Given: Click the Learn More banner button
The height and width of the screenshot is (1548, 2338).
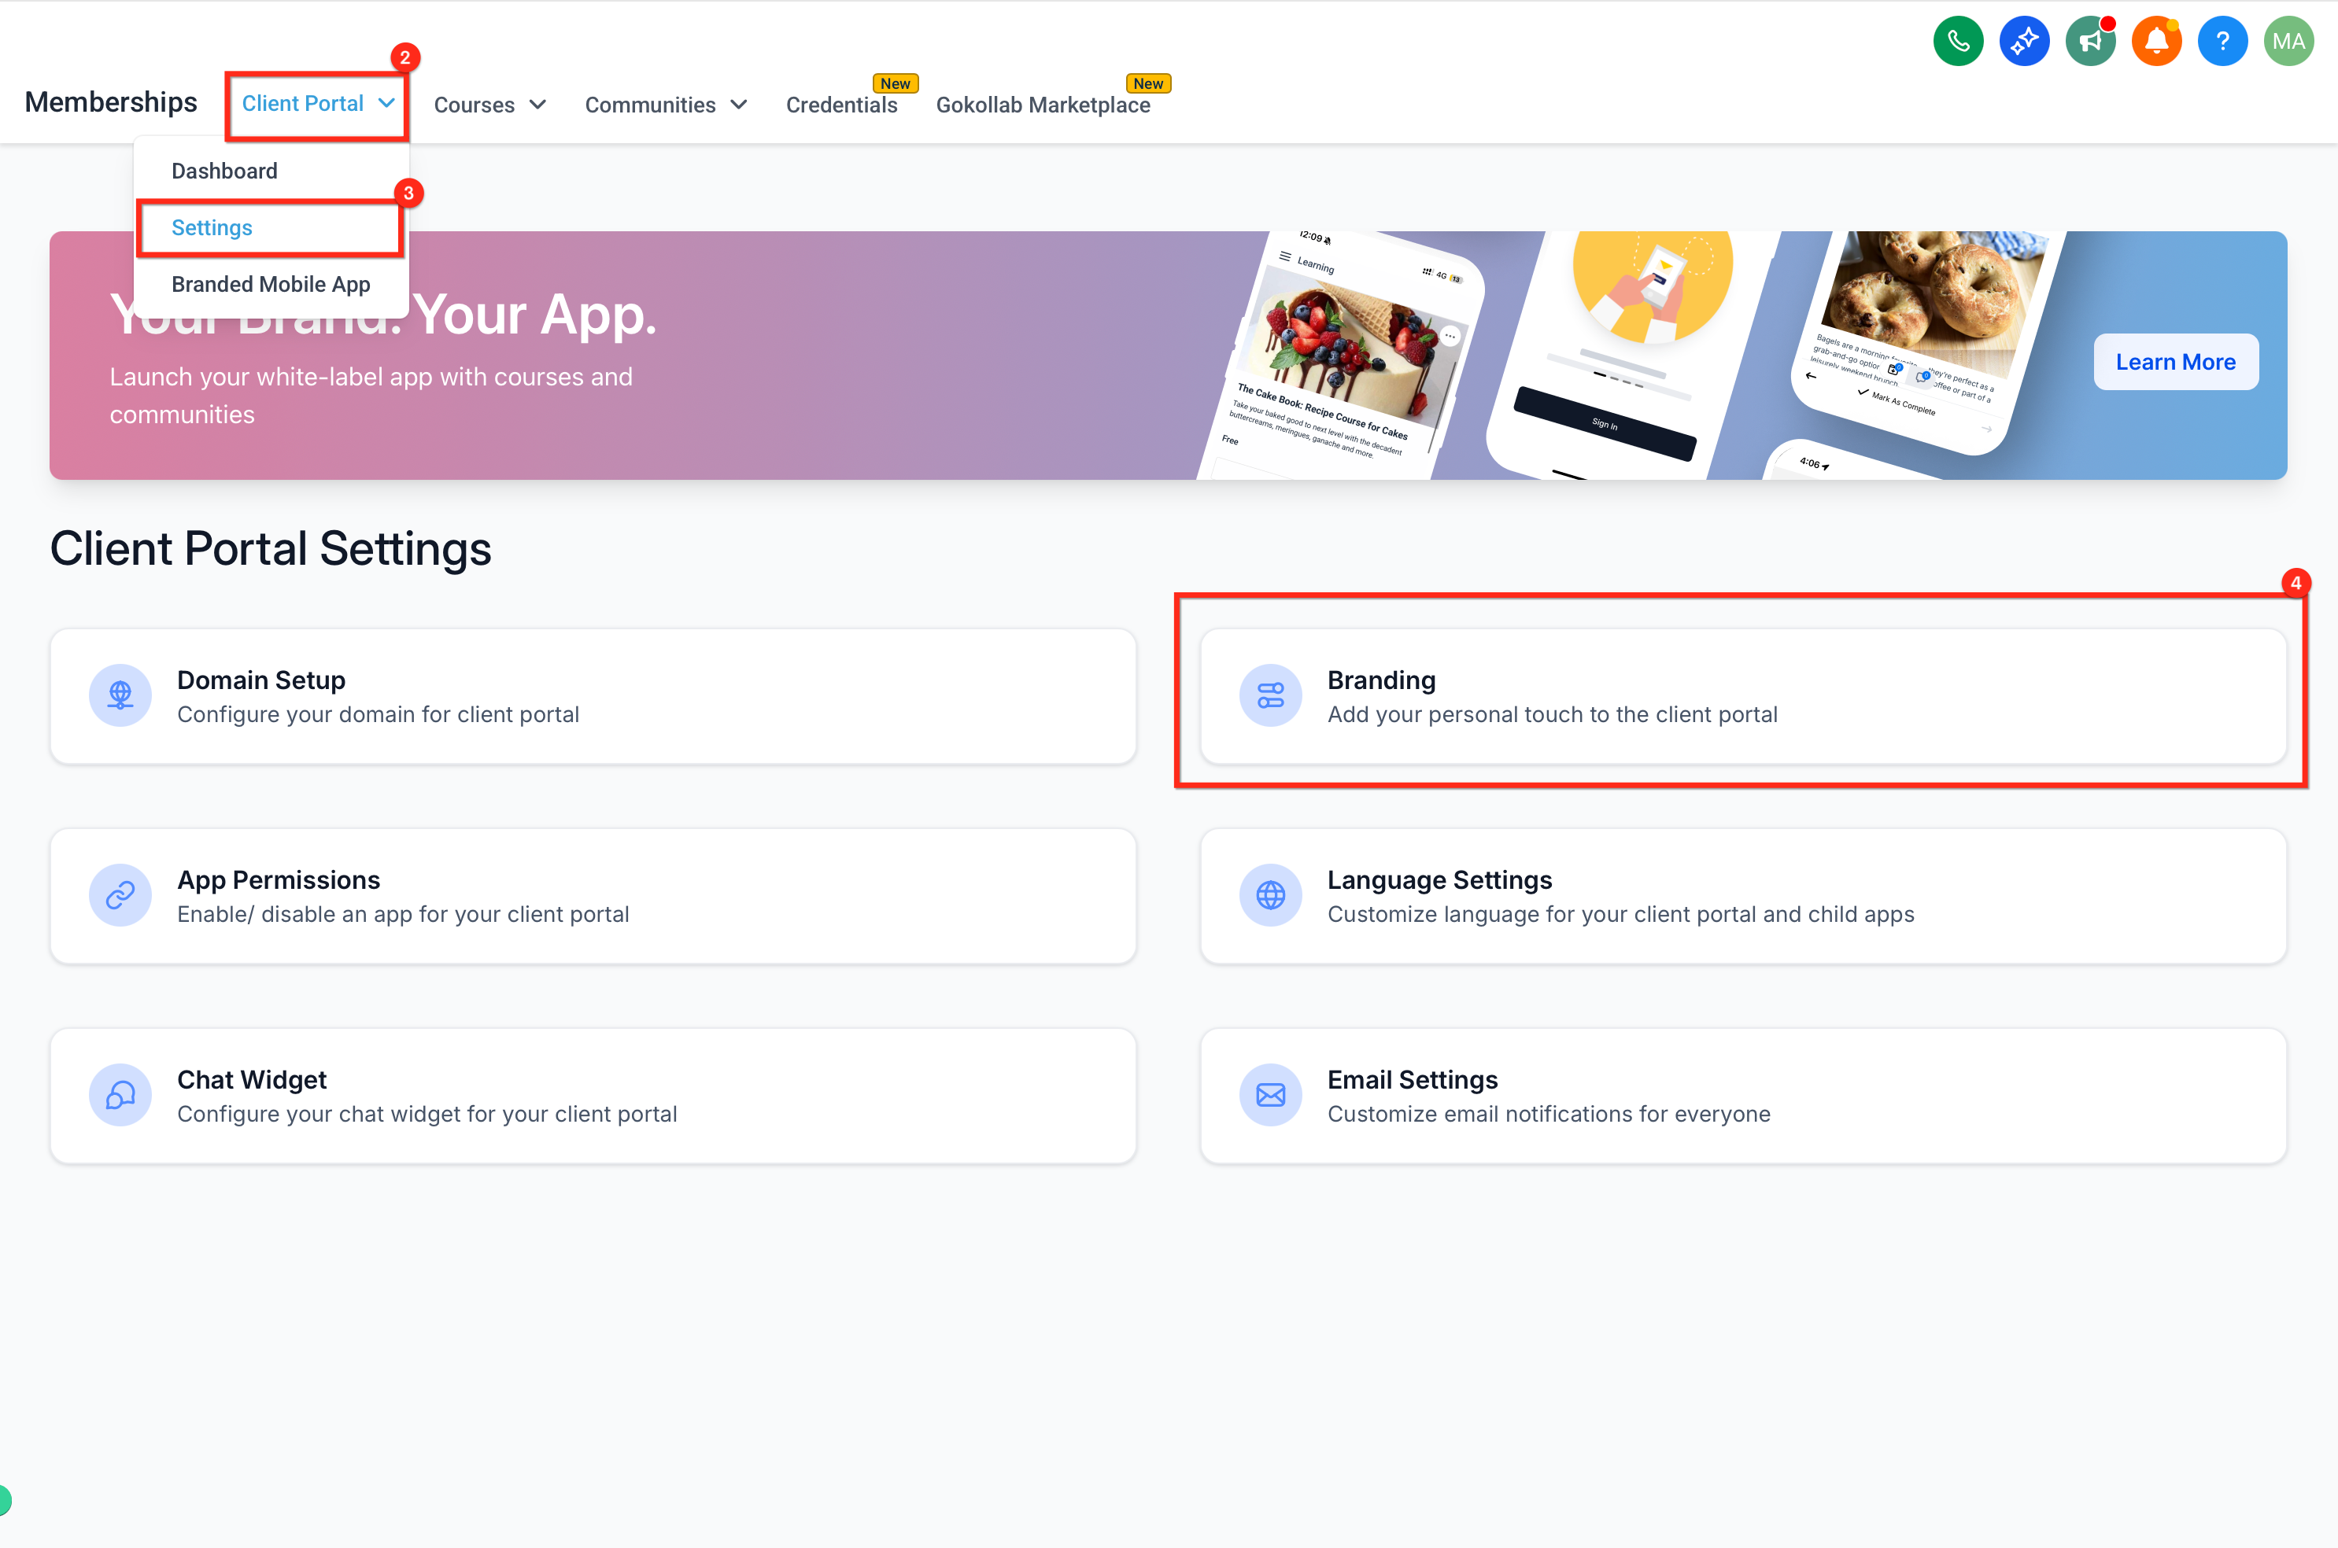Looking at the screenshot, I should coord(2175,363).
